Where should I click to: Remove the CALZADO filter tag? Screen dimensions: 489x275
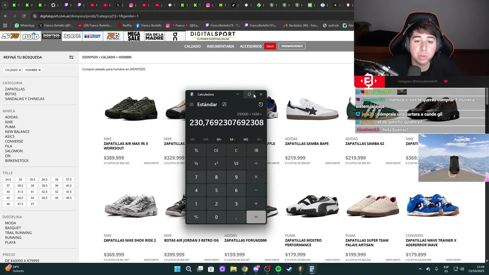pyautogui.click(x=20, y=70)
